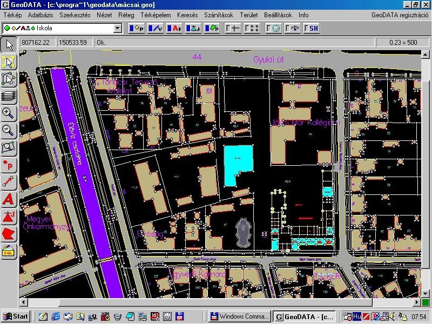Screen dimensions: 432x324
Task: Toggle the 'SH' checkbox in toolbar
Action: [x=312, y=28]
